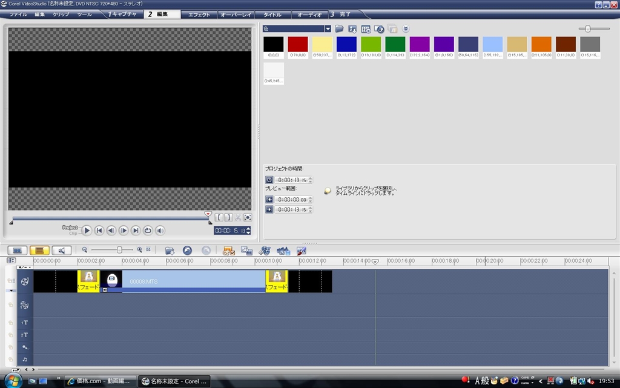Click the fit project to timeline icon
620x388 pixels.
pyautogui.click(x=148, y=249)
